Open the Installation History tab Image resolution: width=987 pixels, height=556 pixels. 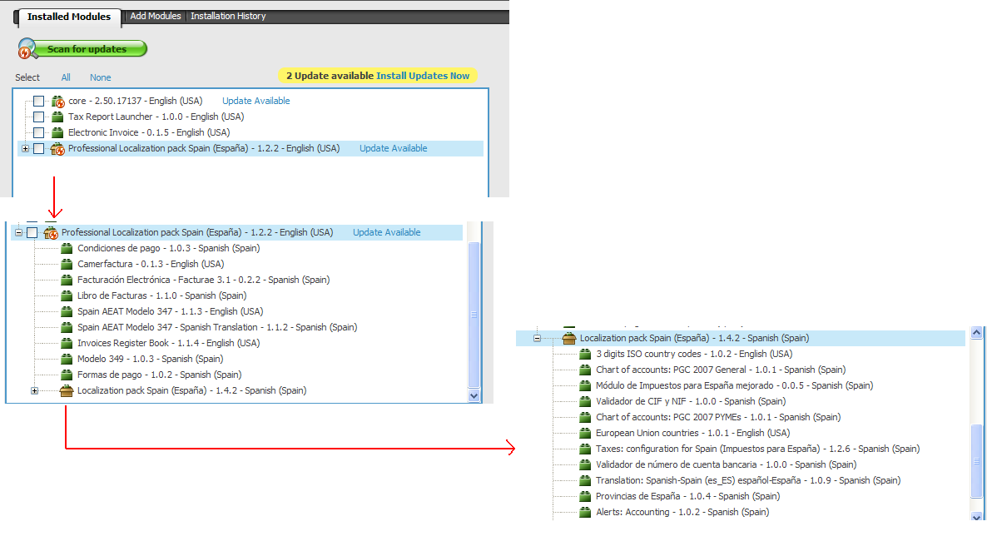(x=228, y=17)
